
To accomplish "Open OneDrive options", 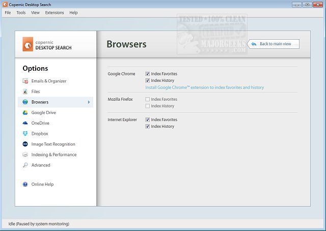I will 40,123.
